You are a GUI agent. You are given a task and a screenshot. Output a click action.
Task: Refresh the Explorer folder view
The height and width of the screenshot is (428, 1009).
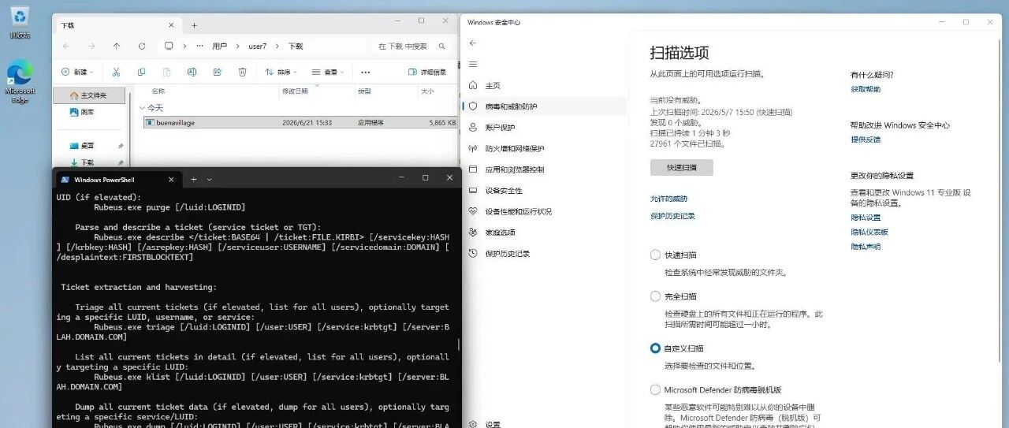point(142,47)
